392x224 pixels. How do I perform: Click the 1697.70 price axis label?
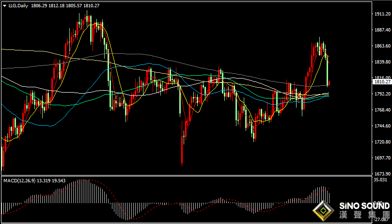(x=382, y=158)
